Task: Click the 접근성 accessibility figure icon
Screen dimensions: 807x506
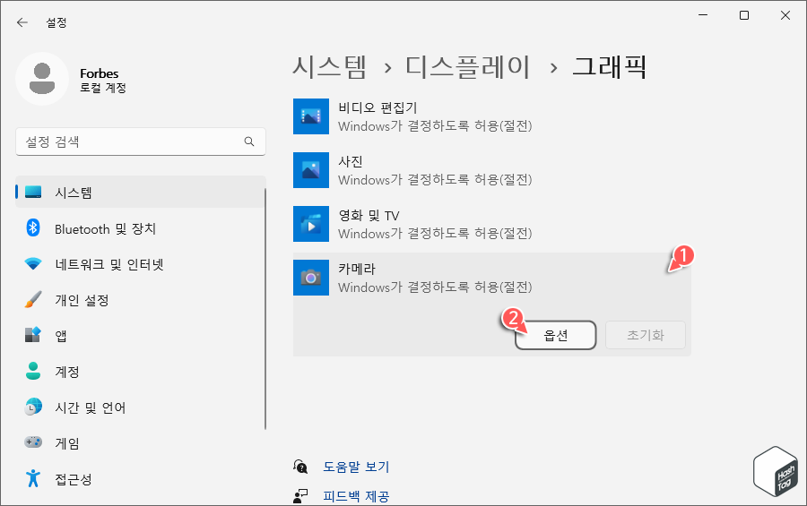Action: (33, 478)
